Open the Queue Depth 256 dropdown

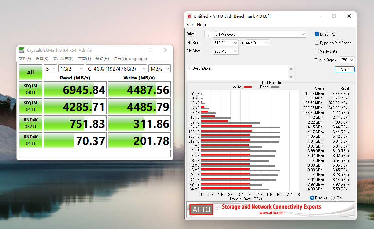(x=347, y=60)
